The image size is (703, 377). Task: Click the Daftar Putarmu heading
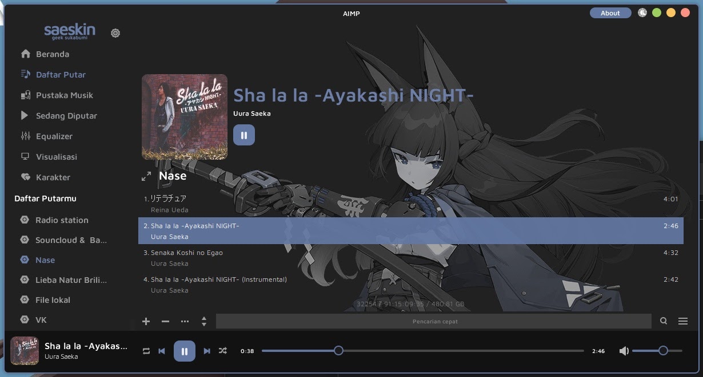tap(45, 198)
